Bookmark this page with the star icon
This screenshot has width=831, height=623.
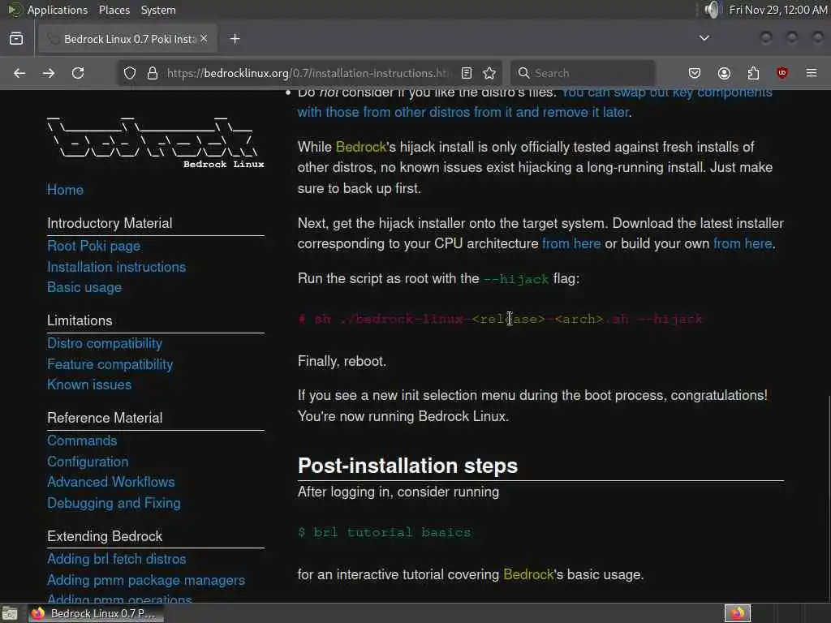pyautogui.click(x=489, y=73)
